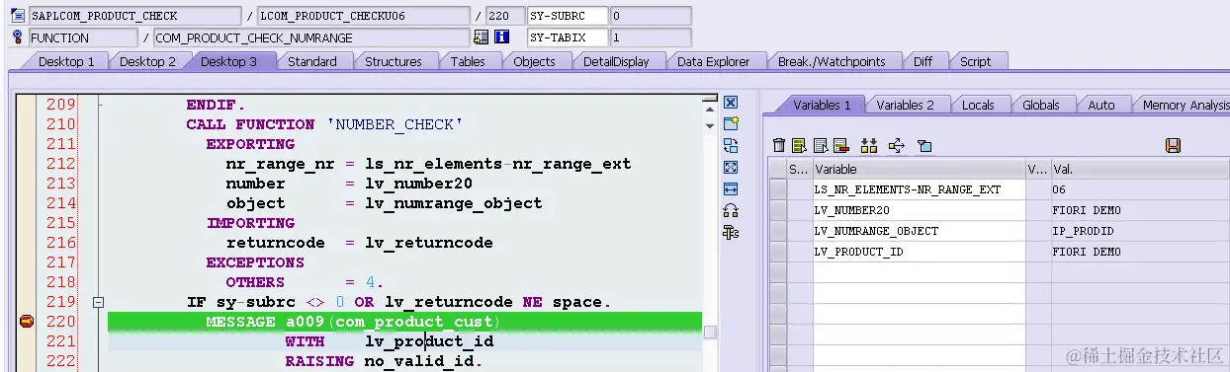The width and height of the screenshot is (1230, 372).
Task: Click the program icon left of SAPLCOM_PRODUCT_CHECK
Action: click(x=17, y=16)
